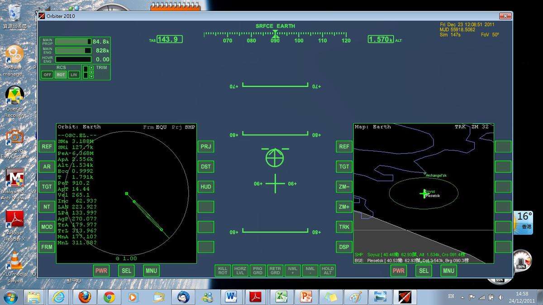Screen dimensions: 543x305
Task: Click HUD button on Orbit MFD
Action: click(206, 187)
